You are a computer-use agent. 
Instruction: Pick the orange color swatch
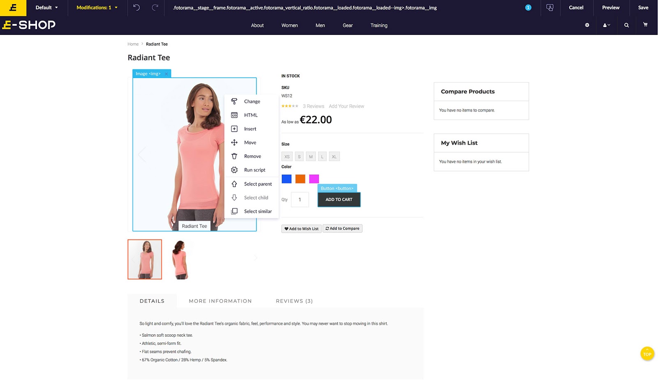(x=300, y=179)
